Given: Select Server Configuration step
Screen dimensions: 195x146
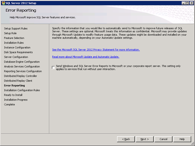Looking at the screenshot, I should [x=16, y=57].
